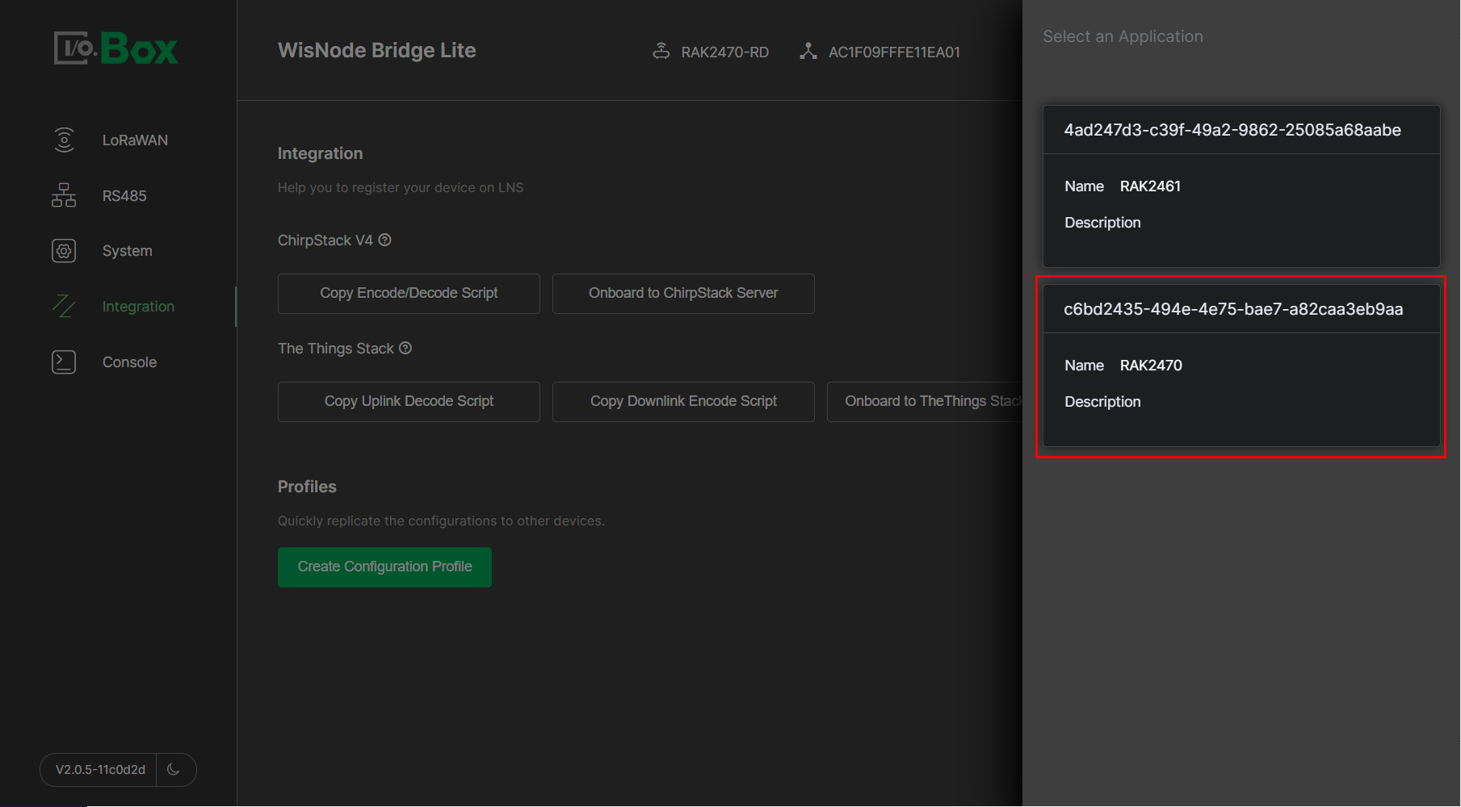Select the Integration menu item

[138, 307]
